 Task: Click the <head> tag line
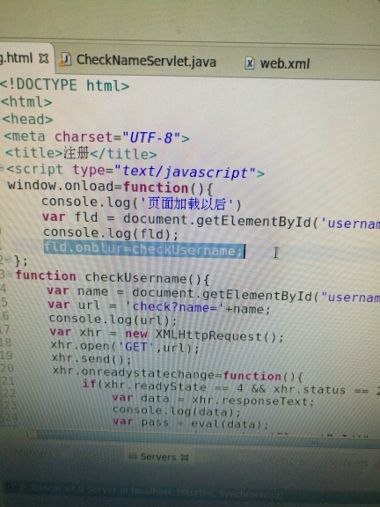(27, 120)
